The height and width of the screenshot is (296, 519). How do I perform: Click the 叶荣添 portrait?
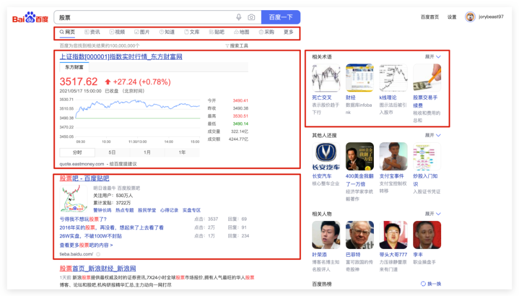(x=326, y=235)
